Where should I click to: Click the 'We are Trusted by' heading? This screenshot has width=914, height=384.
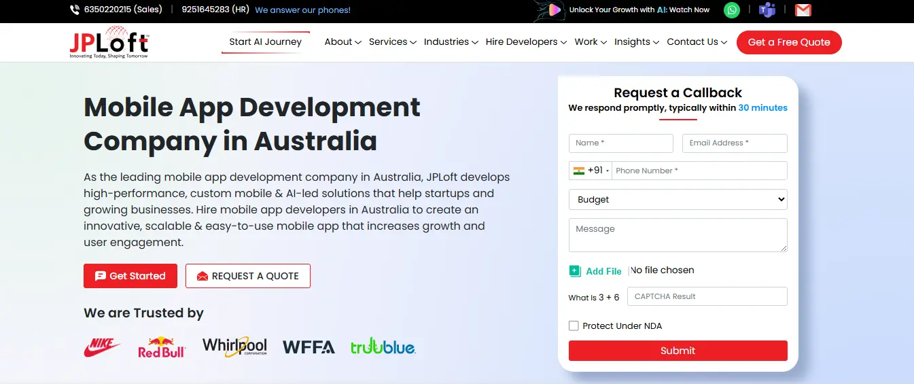click(x=143, y=313)
